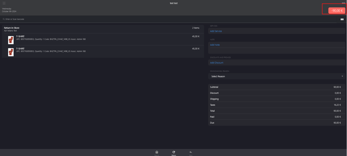
Task: Click the Due row
Action: (x=277, y=123)
